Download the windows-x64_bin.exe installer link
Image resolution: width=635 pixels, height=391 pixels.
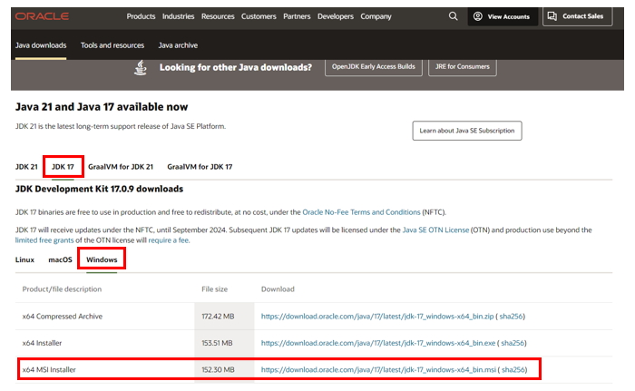[x=378, y=343]
